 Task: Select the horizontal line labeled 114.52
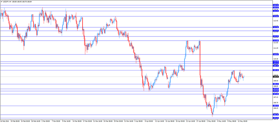[x=136, y=8]
